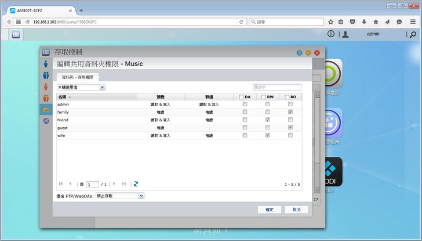Open the 匿名 FTP/WebDAV access dropdown
The height and width of the screenshot is (241, 422).
point(119,196)
